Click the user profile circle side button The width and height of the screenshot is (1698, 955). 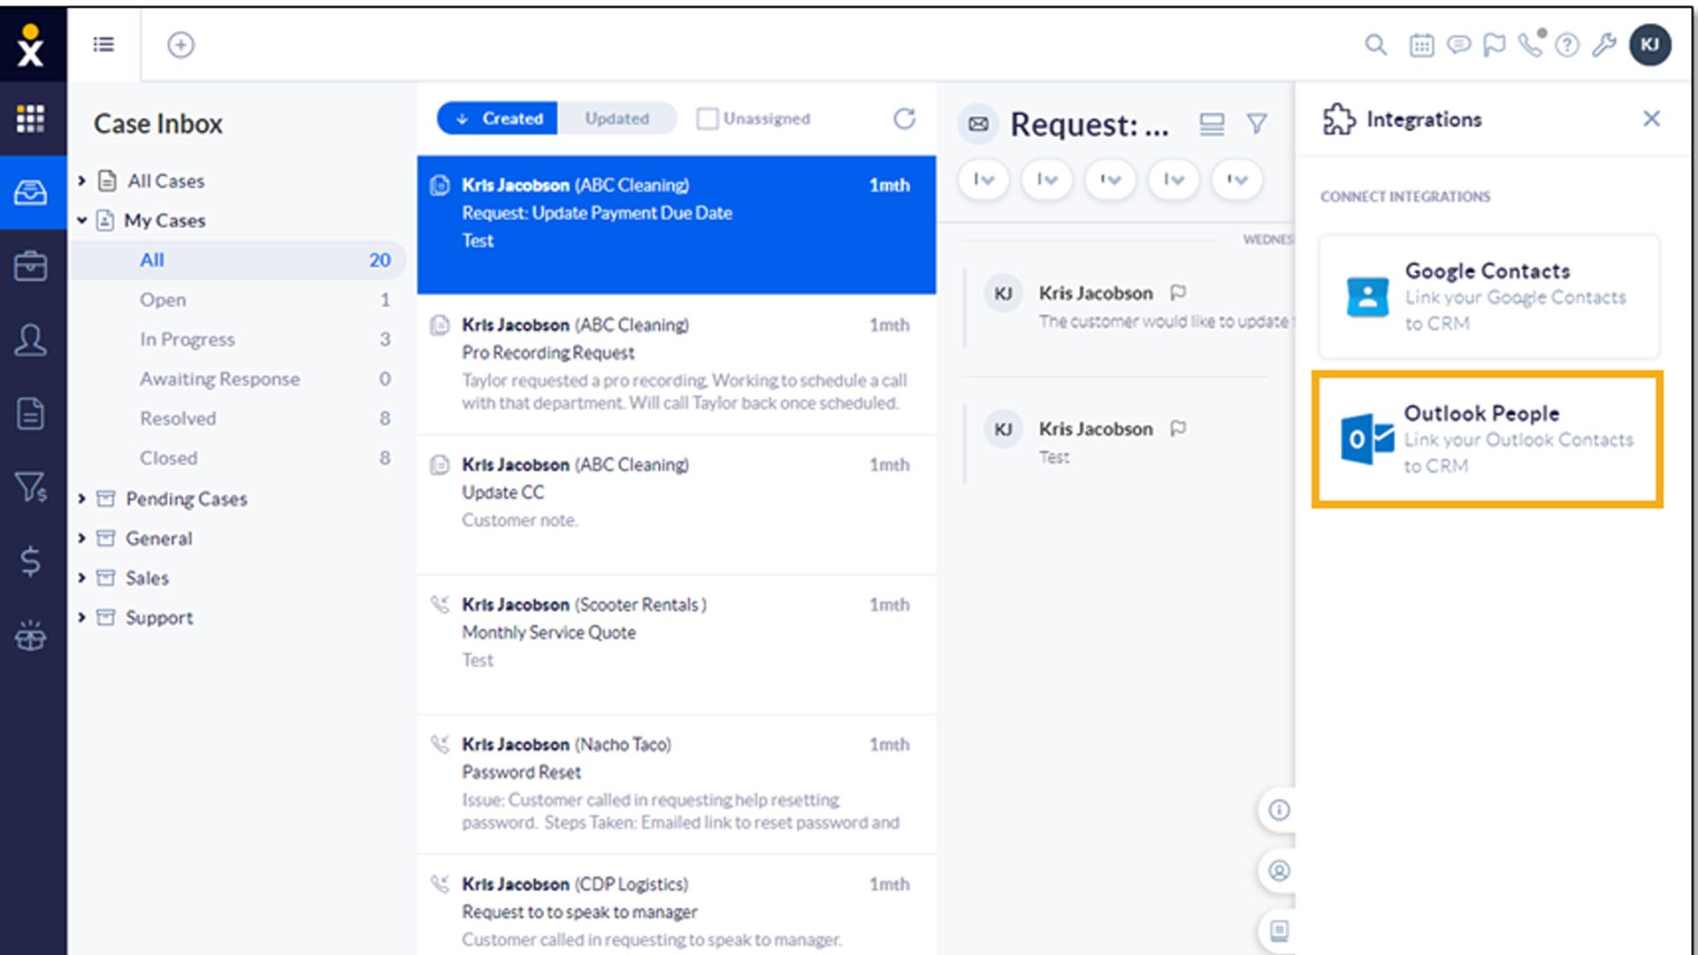point(1279,871)
